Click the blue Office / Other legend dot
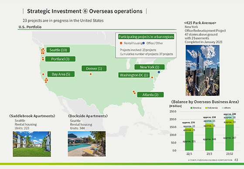The image size is (244, 169). (x=143, y=43)
